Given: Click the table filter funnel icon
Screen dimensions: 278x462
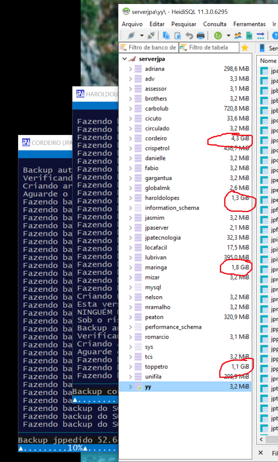Looking at the screenshot, I should click(x=183, y=47).
